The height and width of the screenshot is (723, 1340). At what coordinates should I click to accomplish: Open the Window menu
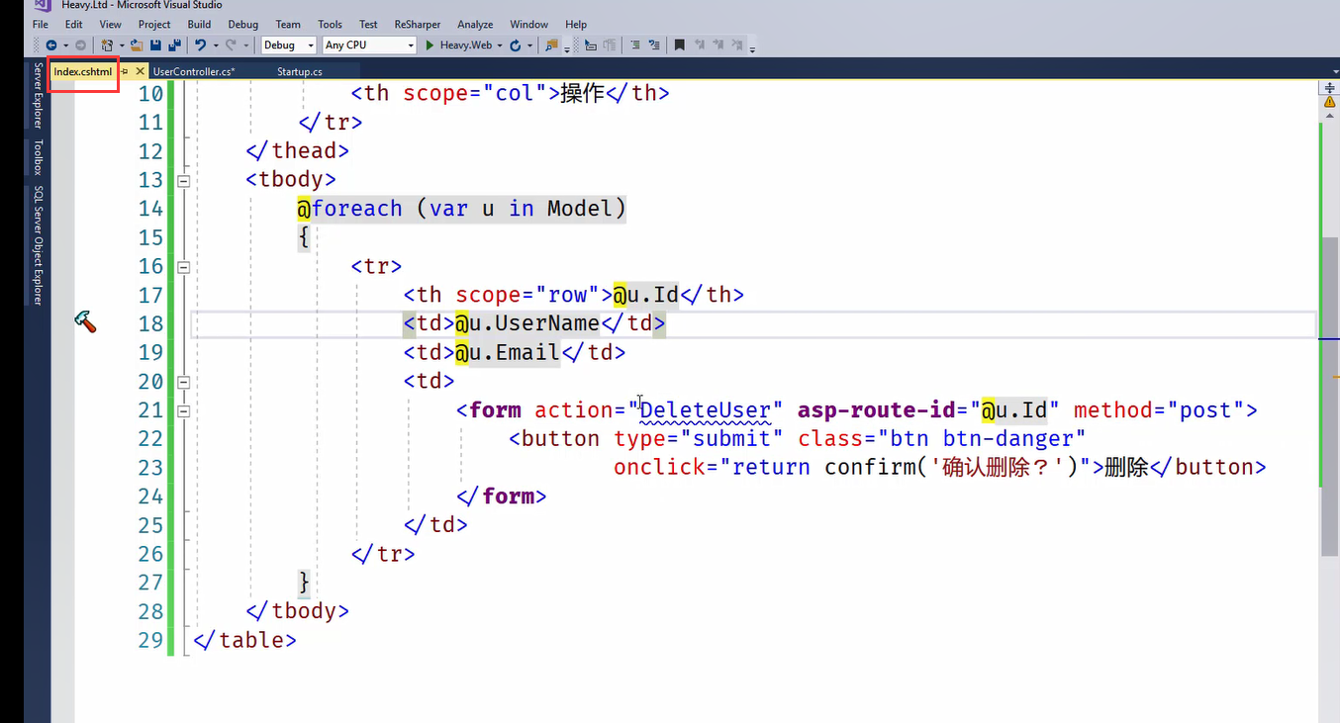click(x=528, y=24)
